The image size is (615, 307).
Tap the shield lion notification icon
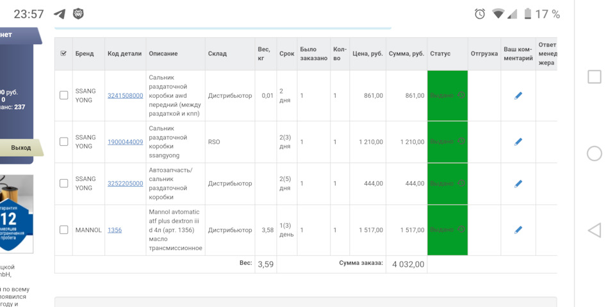click(x=78, y=14)
